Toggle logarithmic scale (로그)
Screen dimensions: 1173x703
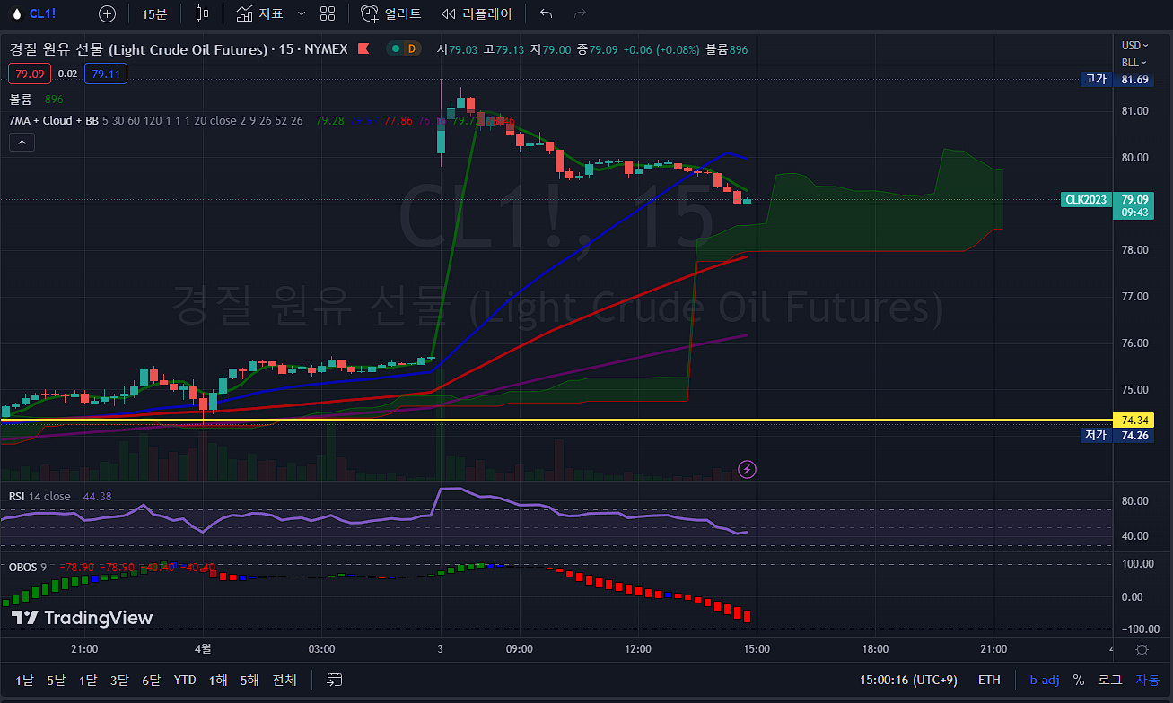1109,680
